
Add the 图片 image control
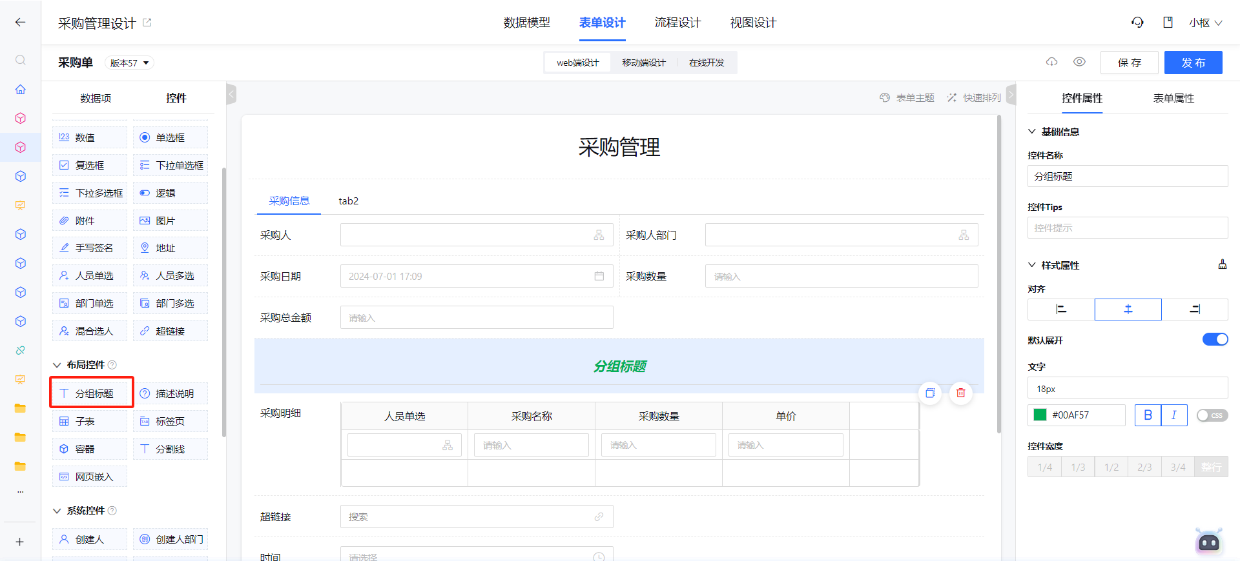pos(170,221)
